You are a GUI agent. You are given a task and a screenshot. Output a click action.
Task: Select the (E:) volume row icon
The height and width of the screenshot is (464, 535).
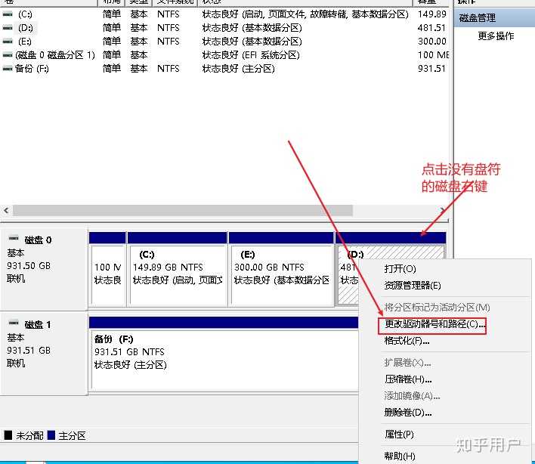(x=8, y=42)
